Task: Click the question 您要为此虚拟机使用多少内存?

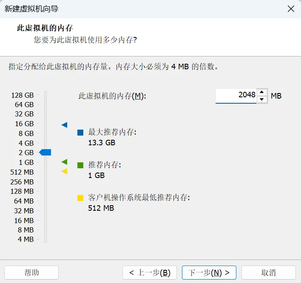Action: (x=85, y=40)
